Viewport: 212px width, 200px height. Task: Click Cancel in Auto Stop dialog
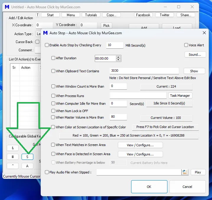point(187,187)
